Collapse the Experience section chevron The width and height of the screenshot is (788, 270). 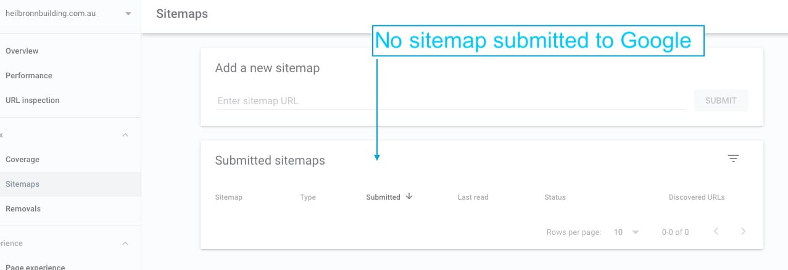click(x=125, y=243)
